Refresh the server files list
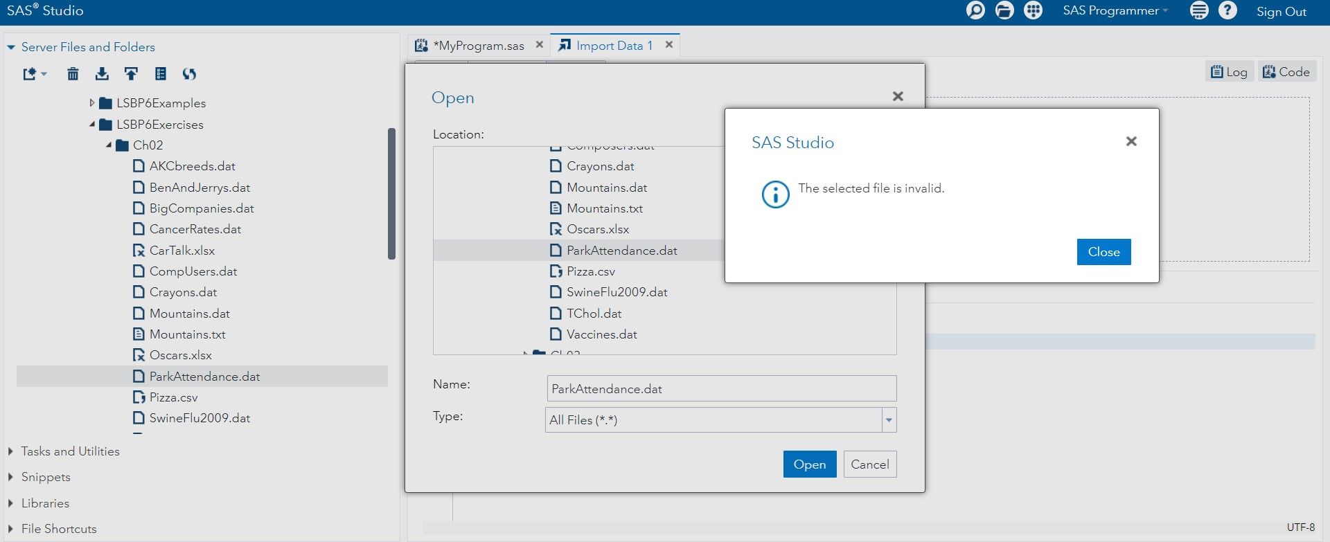The height and width of the screenshot is (542, 1330). pos(189,74)
